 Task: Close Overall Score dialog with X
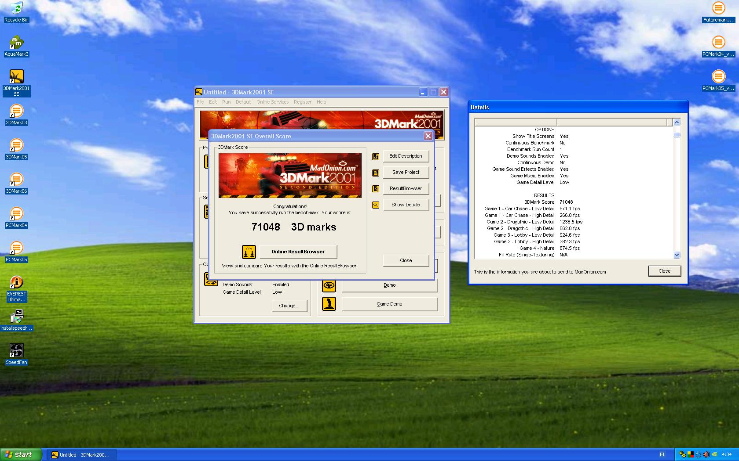428,136
